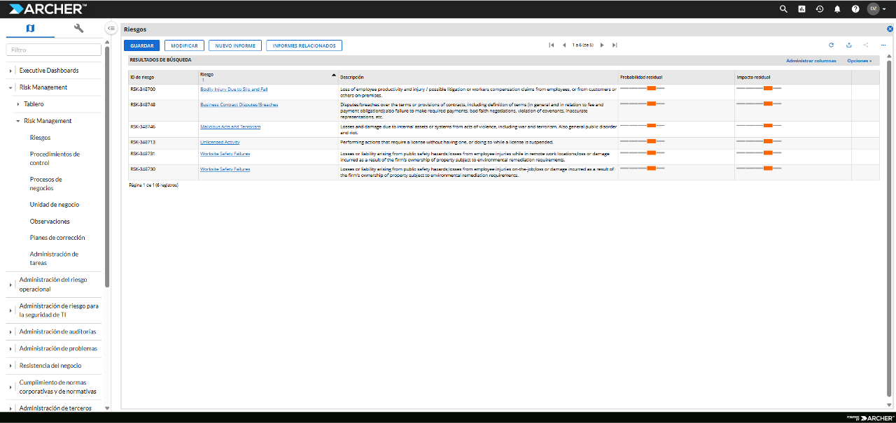This screenshot has width=896, height=423.
Task: Open the DZ user account menu
Action: click(x=876, y=9)
